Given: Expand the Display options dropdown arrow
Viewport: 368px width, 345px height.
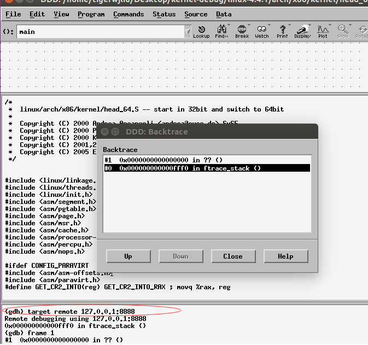Looking at the screenshot, I should [x=310, y=25].
